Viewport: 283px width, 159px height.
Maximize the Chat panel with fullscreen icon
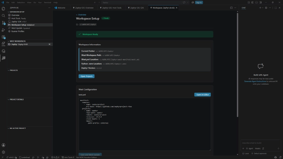point(275,8)
